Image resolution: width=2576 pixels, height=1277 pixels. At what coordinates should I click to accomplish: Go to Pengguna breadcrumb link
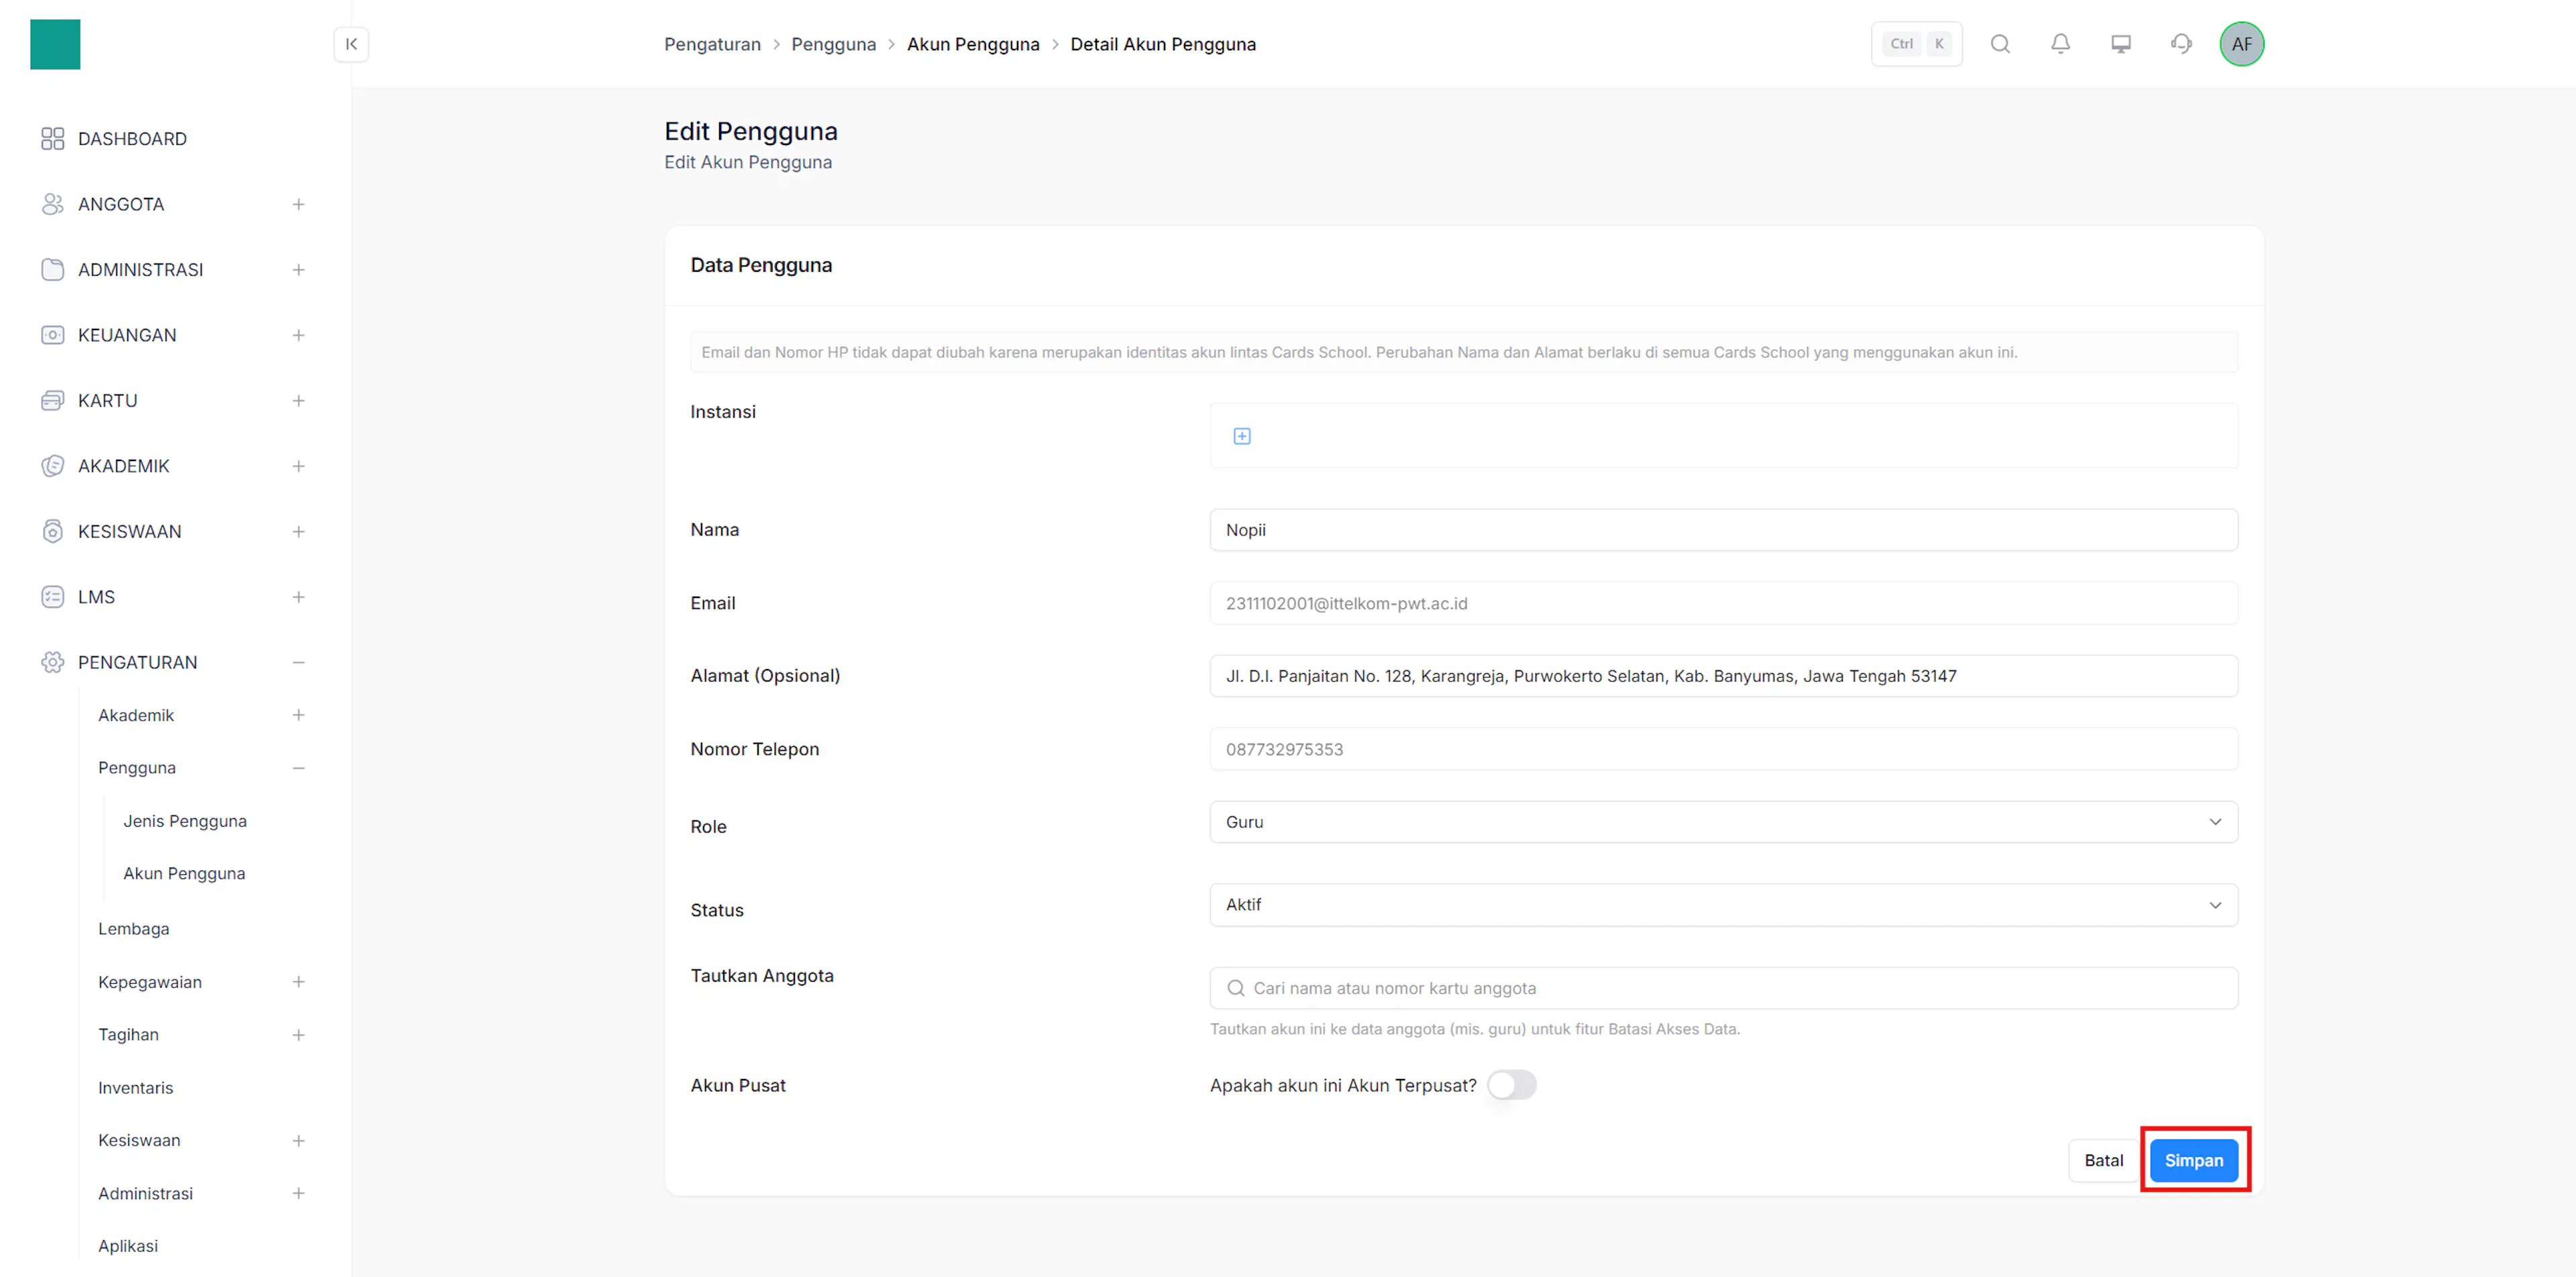click(833, 44)
